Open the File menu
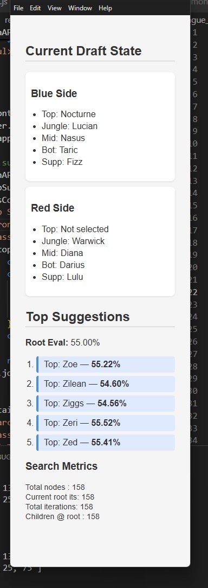208x588 pixels. (x=18, y=8)
